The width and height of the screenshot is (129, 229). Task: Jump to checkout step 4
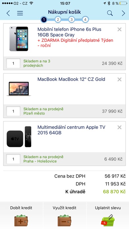(85, 19)
